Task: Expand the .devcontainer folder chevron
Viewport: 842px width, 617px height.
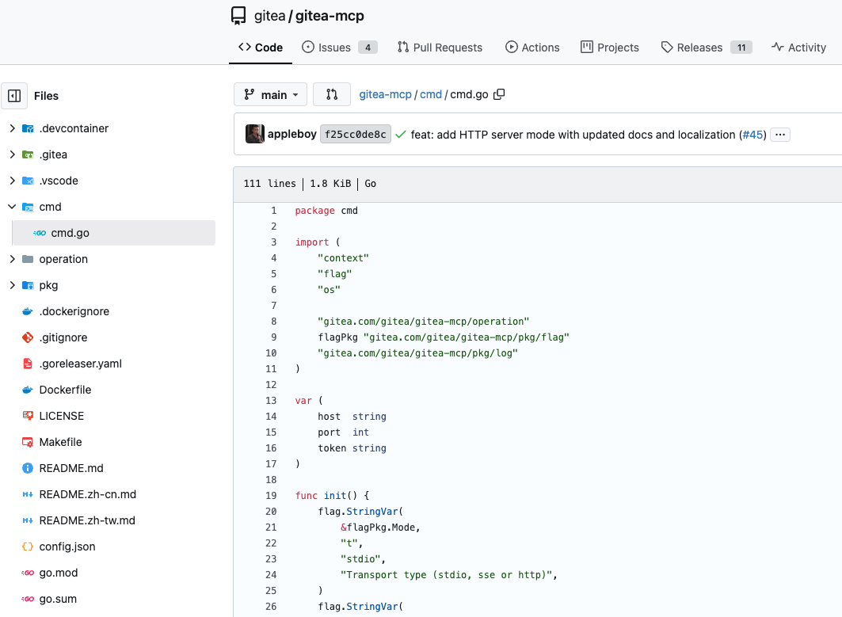Action: 13,128
